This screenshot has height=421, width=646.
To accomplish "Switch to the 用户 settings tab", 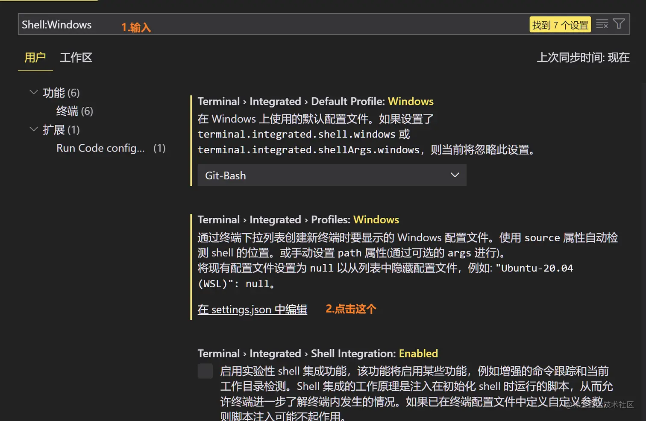I will (x=35, y=58).
